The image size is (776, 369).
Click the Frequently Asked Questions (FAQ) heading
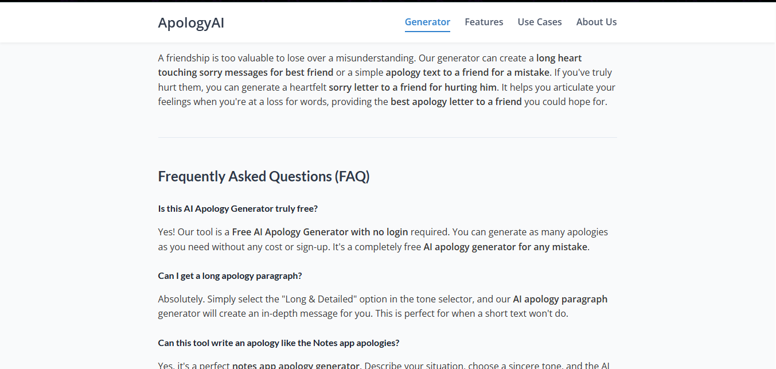pyautogui.click(x=264, y=176)
